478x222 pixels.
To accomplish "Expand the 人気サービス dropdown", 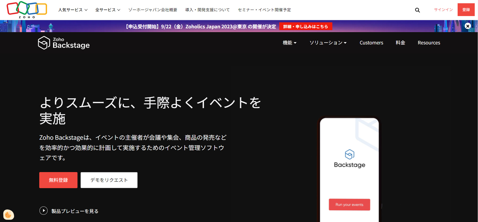I will pos(73,10).
